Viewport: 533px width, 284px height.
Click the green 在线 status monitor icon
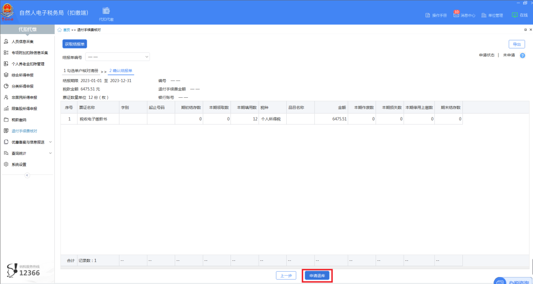click(515, 15)
